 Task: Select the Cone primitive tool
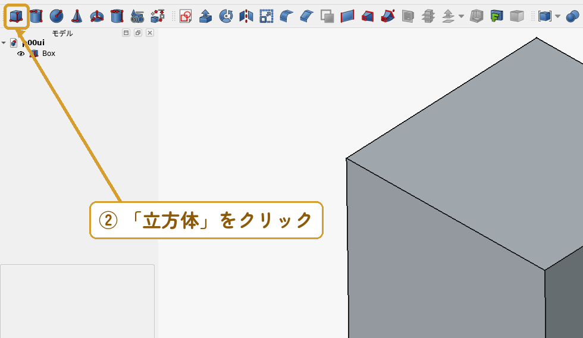tap(77, 16)
